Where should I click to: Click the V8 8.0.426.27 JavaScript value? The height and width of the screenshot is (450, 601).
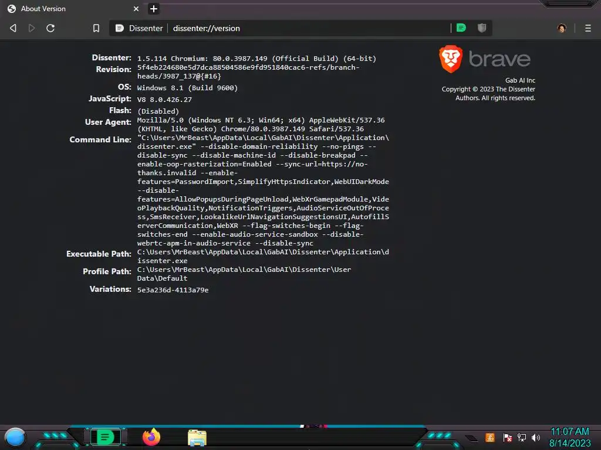164,100
